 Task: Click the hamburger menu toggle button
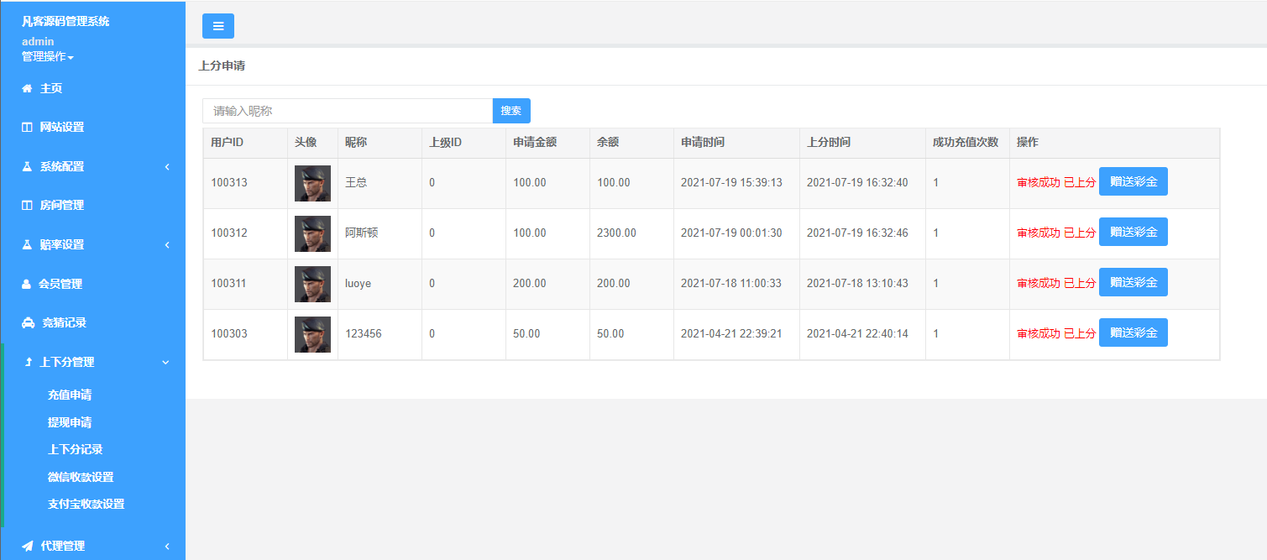click(x=218, y=26)
